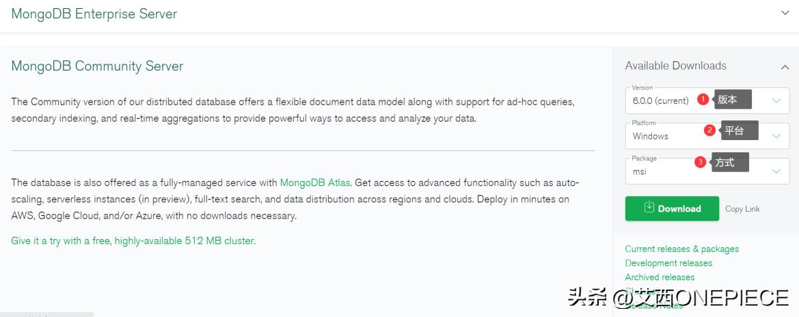Click the download arrow icon
Screen dimensions: 799x317
pyautogui.click(x=649, y=208)
